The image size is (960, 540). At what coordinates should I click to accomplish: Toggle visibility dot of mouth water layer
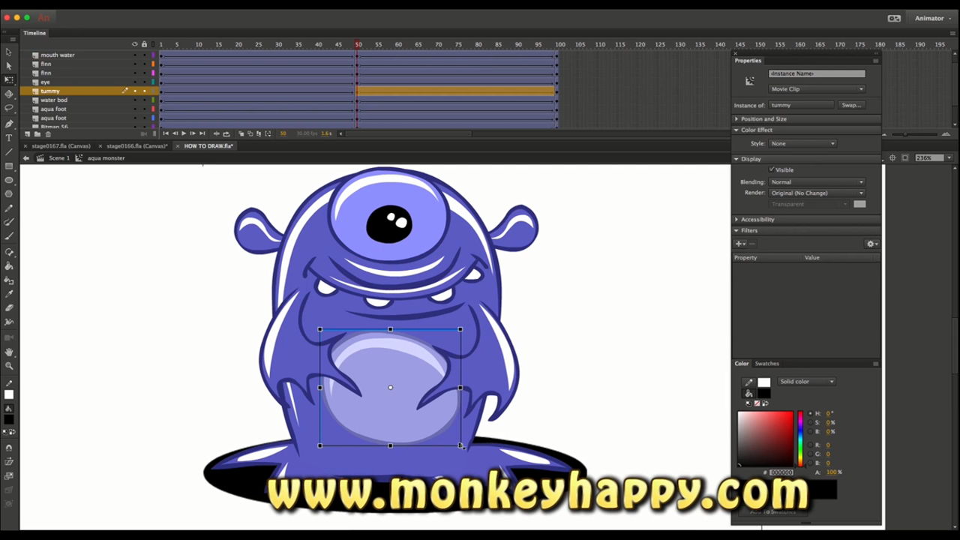(x=135, y=55)
